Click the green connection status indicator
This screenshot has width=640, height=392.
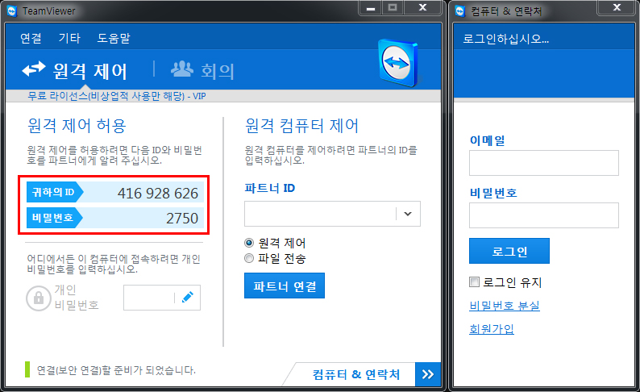(x=27, y=369)
